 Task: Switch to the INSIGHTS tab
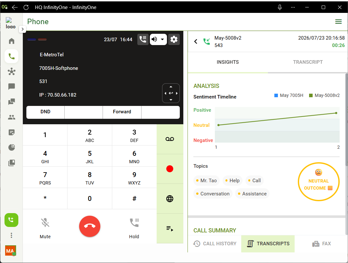pos(228,62)
